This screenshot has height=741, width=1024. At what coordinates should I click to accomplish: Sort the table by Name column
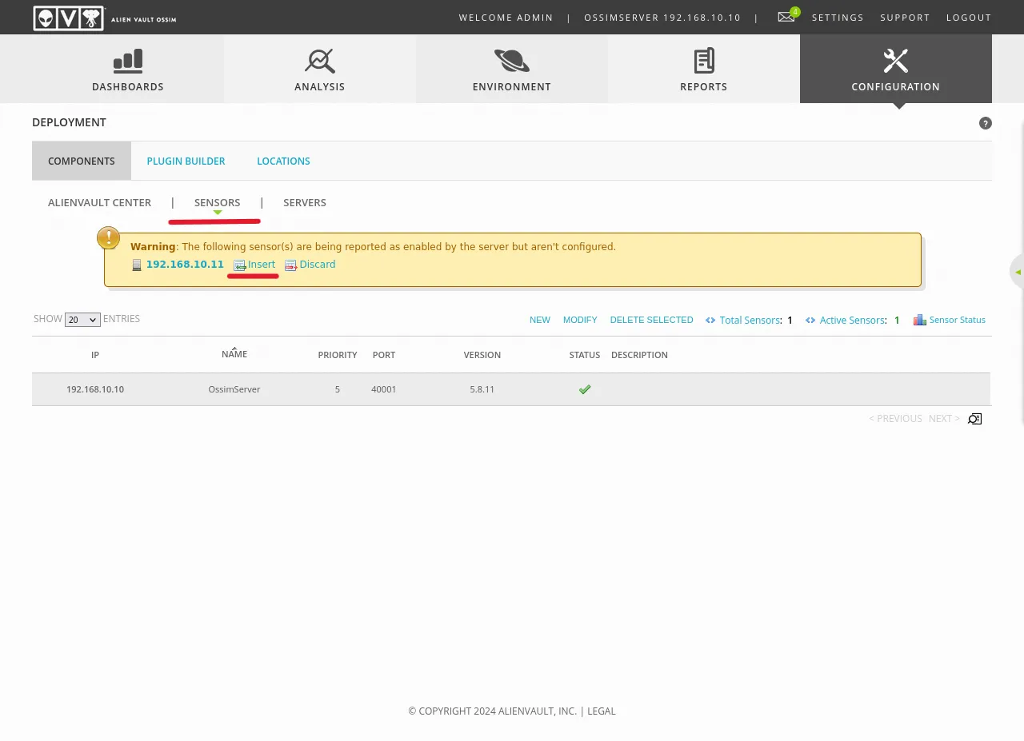click(234, 354)
